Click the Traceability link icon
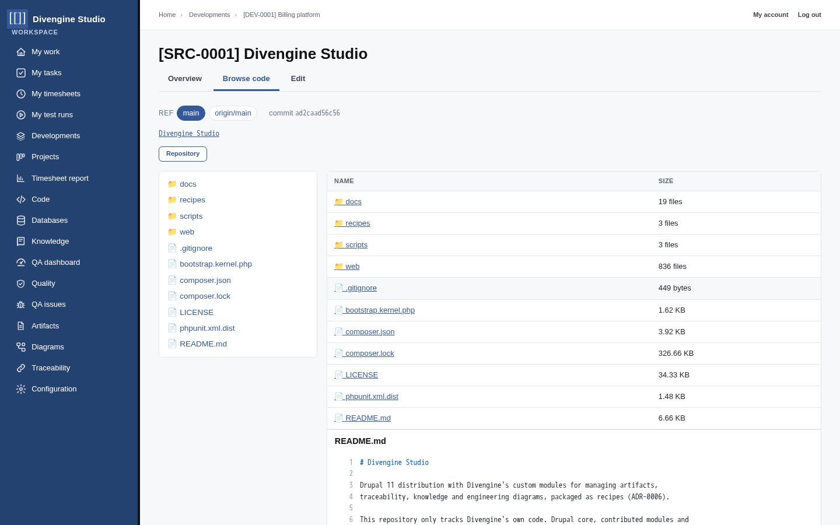 click(21, 368)
